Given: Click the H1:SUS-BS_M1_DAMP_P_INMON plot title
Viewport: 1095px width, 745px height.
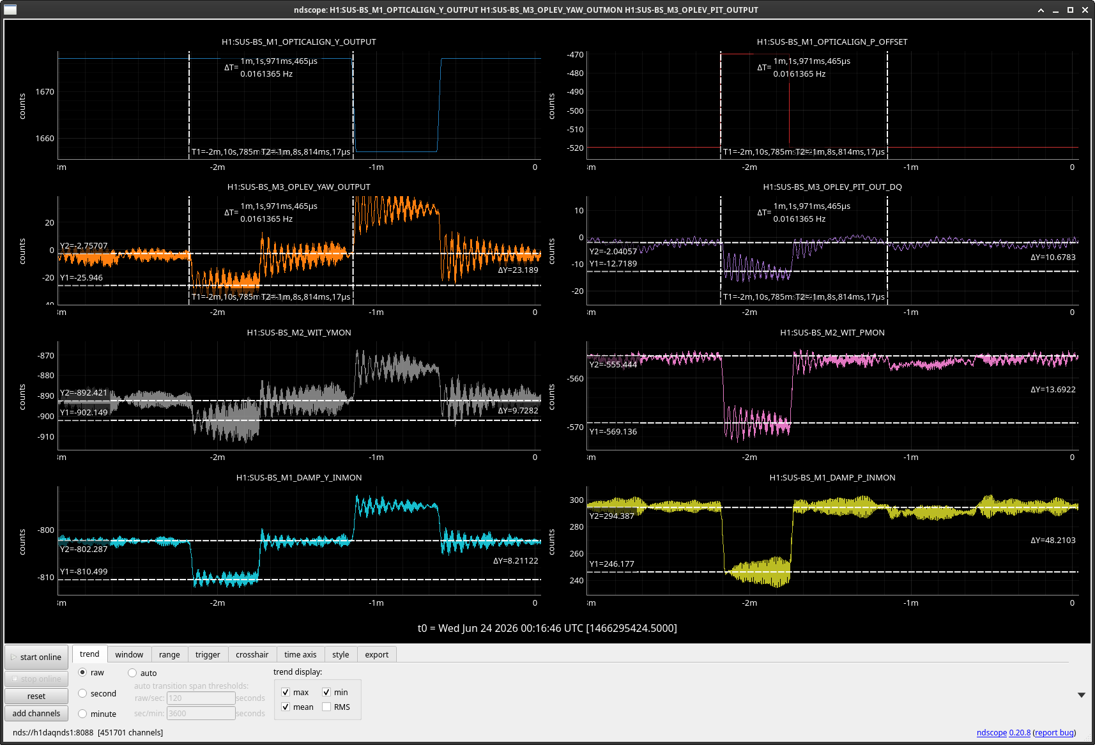Looking at the screenshot, I should click(x=832, y=477).
